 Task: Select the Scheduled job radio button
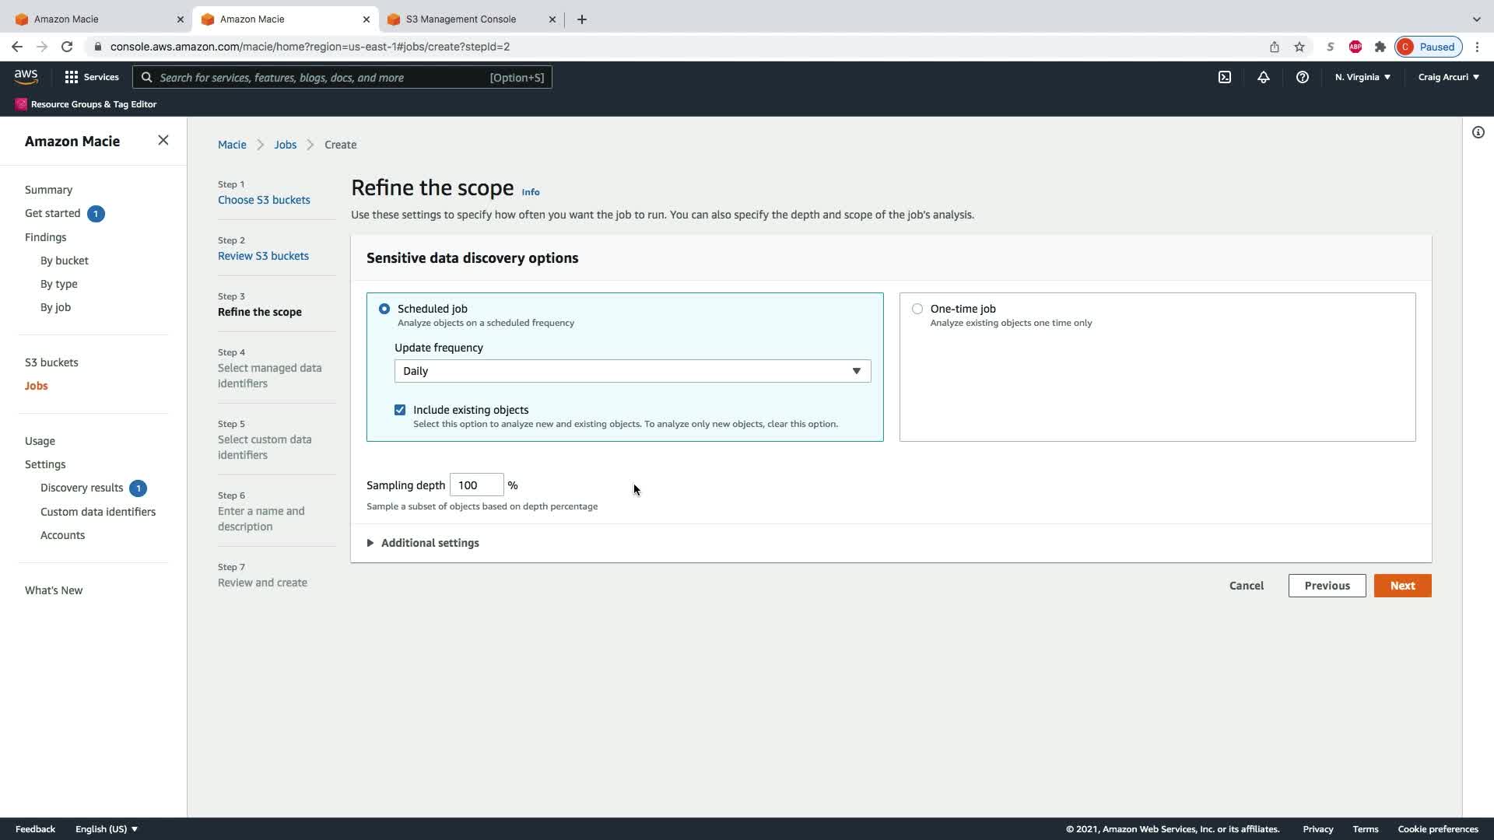[384, 309]
